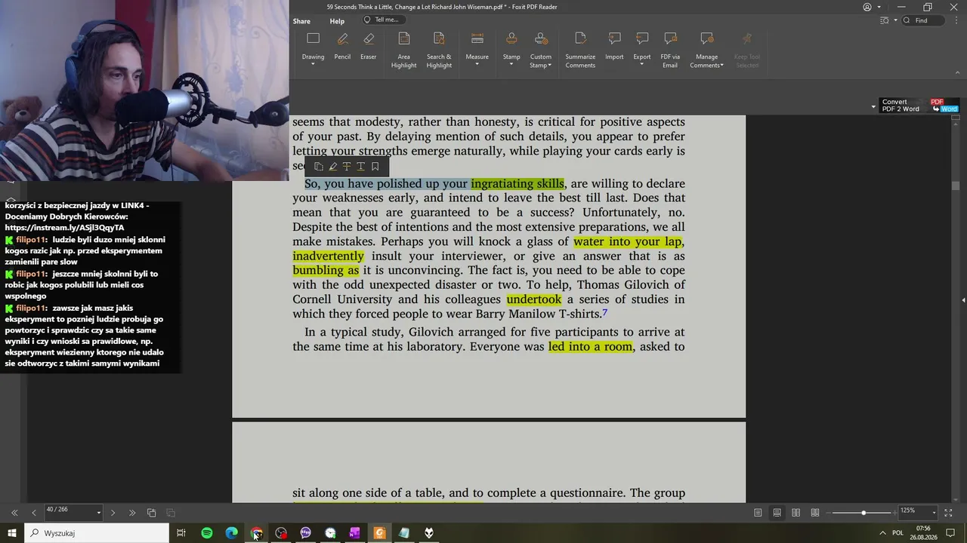Open footnote 7 link after Barry Manilow T-shirts

[604, 312]
